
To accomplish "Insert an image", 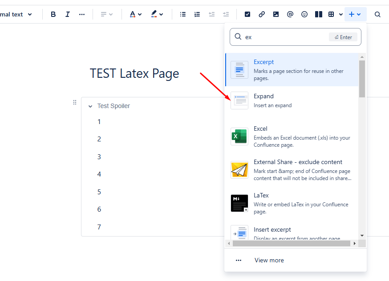I will 276,14.
